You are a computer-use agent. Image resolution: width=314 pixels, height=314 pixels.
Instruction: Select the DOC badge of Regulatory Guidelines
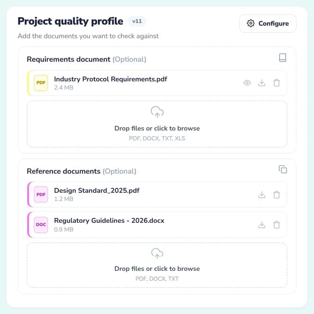pos(41,224)
